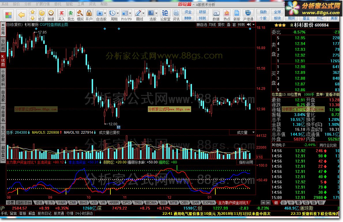Click the 板块 sector button
Screen dimensions: 343x222
[x=277, y=18]
